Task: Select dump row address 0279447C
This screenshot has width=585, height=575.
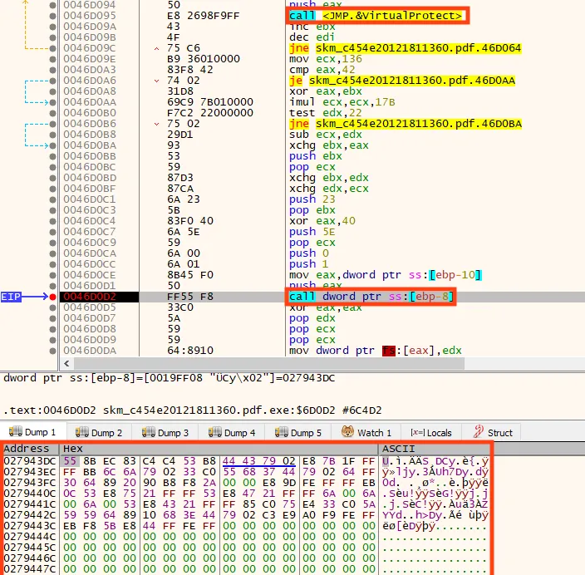Action: pos(29,569)
